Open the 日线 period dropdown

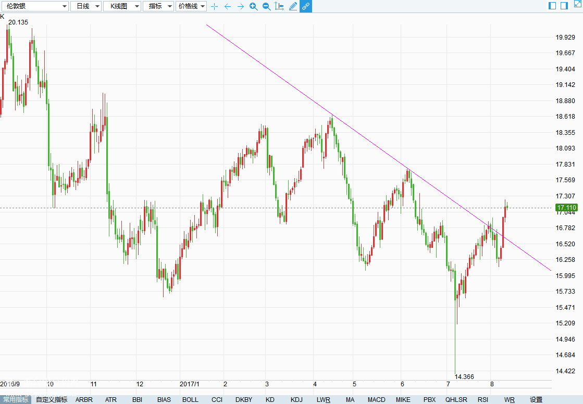(86, 6)
